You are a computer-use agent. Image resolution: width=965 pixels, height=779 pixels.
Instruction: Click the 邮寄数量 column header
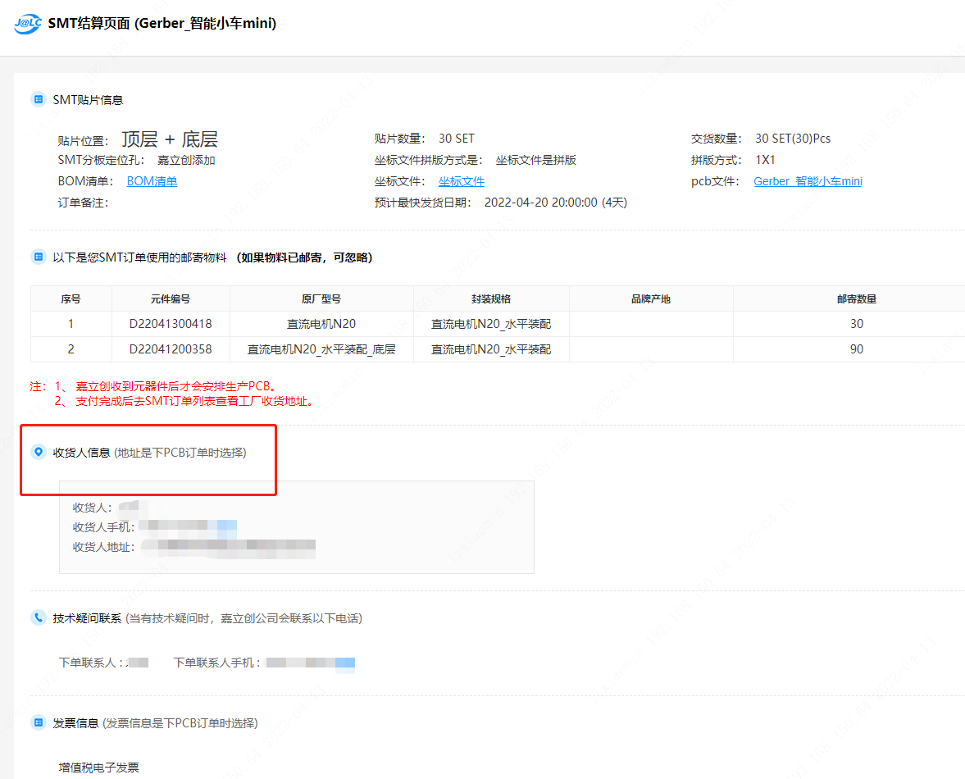(x=856, y=298)
